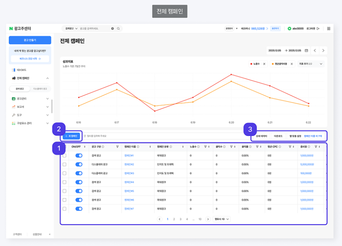Click the filter input field above table
Screen dimensions: 342x246
(166, 136)
